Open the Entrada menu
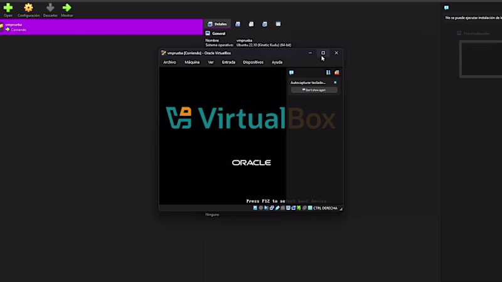 coord(228,62)
